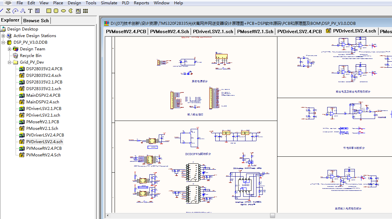Open the View menu
The height and width of the screenshot is (219, 392).
coord(44,3)
